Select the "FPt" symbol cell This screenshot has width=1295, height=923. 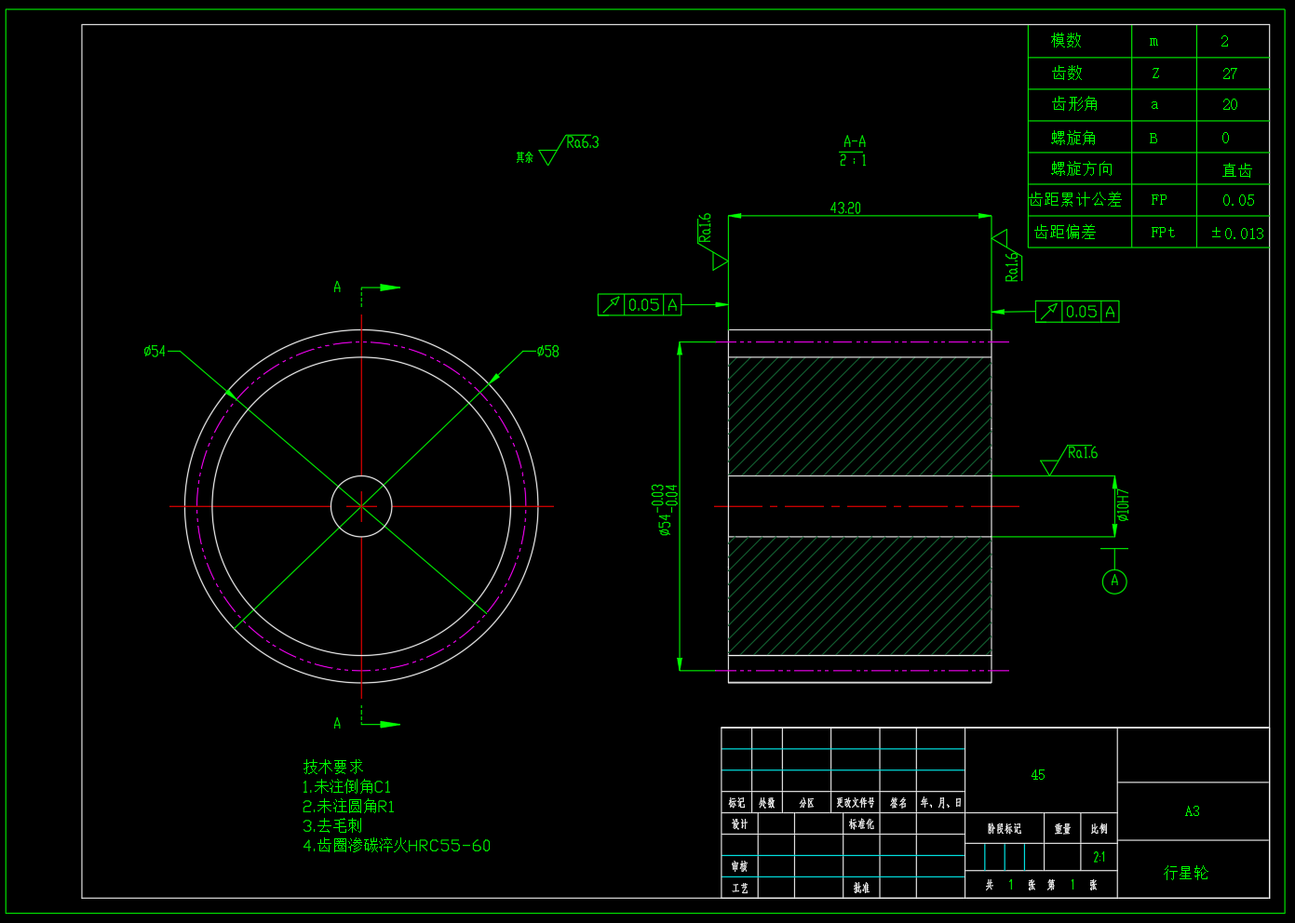(x=1163, y=233)
